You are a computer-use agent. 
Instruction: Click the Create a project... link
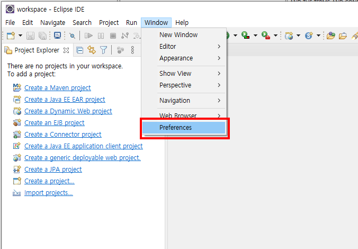pos(49,181)
